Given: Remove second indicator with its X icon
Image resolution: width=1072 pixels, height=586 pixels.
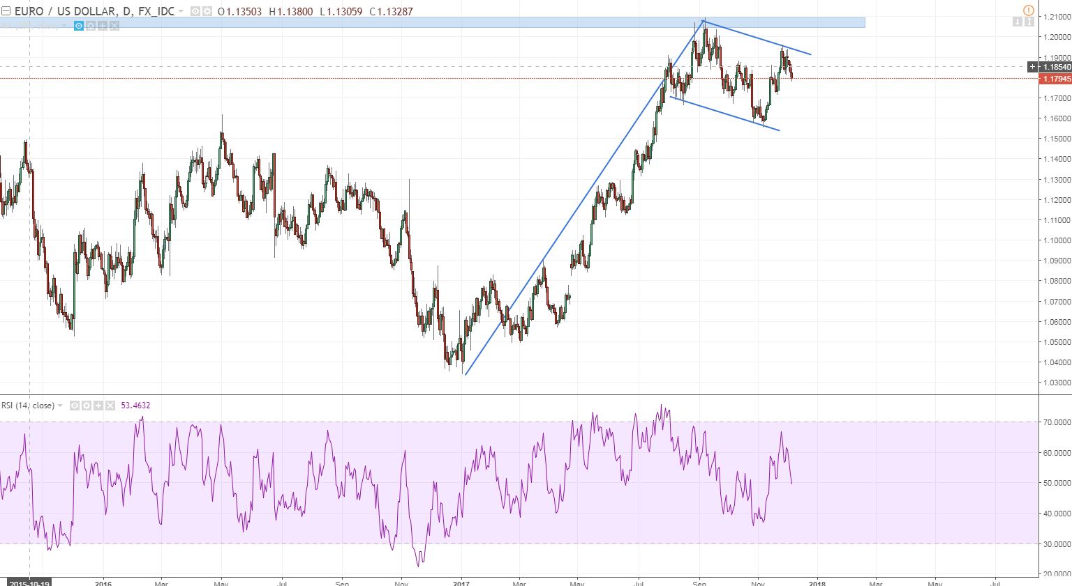Looking at the screenshot, I should (114, 26).
